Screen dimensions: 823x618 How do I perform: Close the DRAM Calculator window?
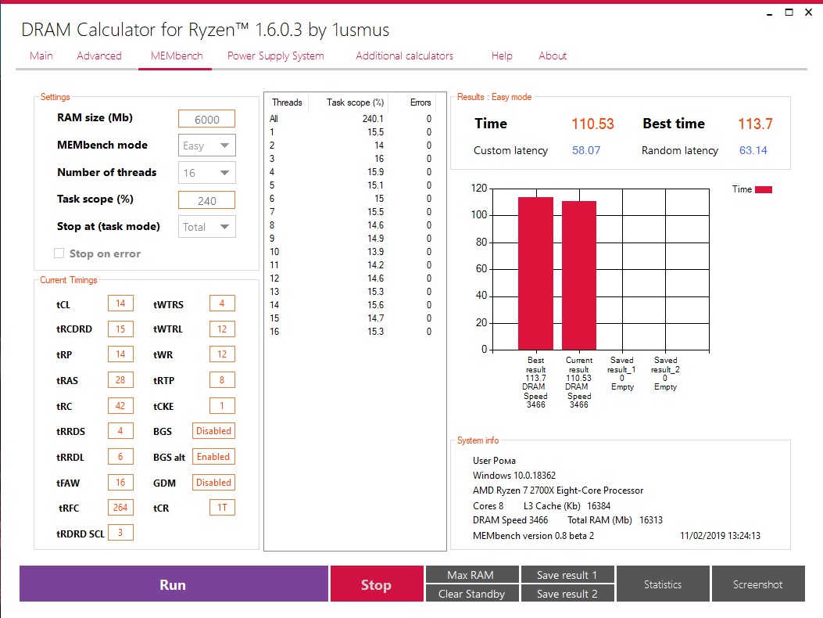808,13
